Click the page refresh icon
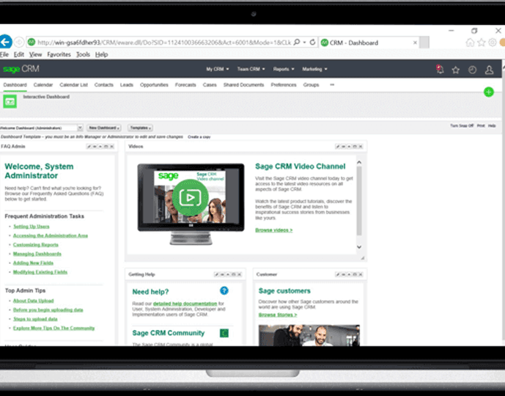 [312, 43]
